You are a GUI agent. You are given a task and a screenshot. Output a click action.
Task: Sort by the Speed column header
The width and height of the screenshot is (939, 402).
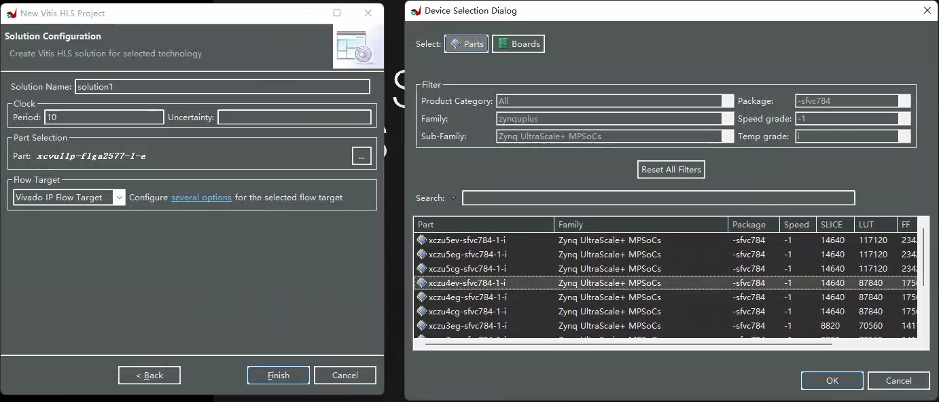click(798, 225)
